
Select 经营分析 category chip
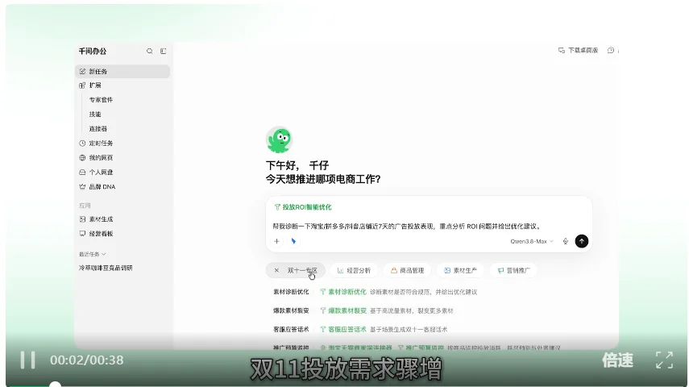point(354,270)
